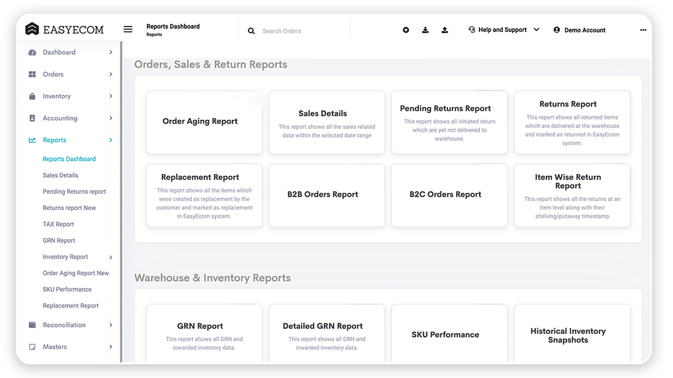Select SKU Performance in the sidebar menu
This screenshot has width=673, height=378.
[x=67, y=289]
